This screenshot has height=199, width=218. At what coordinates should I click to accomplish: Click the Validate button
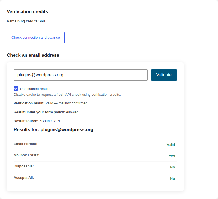pyautogui.click(x=164, y=75)
